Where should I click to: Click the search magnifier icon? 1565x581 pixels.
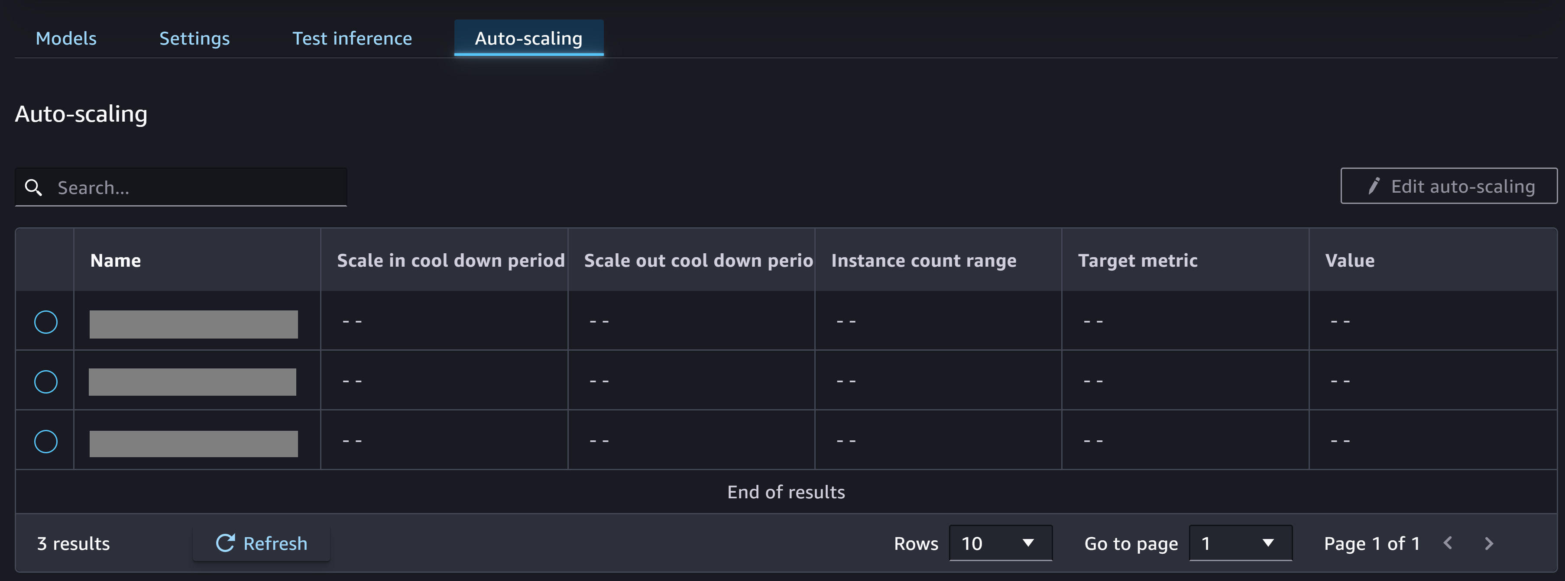click(x=33, y=186)
